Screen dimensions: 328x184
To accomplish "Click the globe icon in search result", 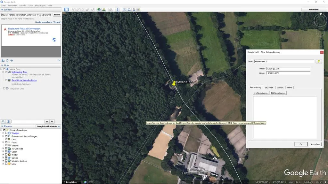I will point(54,40).
